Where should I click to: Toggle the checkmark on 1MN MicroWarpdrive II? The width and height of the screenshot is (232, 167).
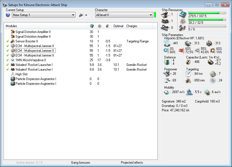point(7,60)
